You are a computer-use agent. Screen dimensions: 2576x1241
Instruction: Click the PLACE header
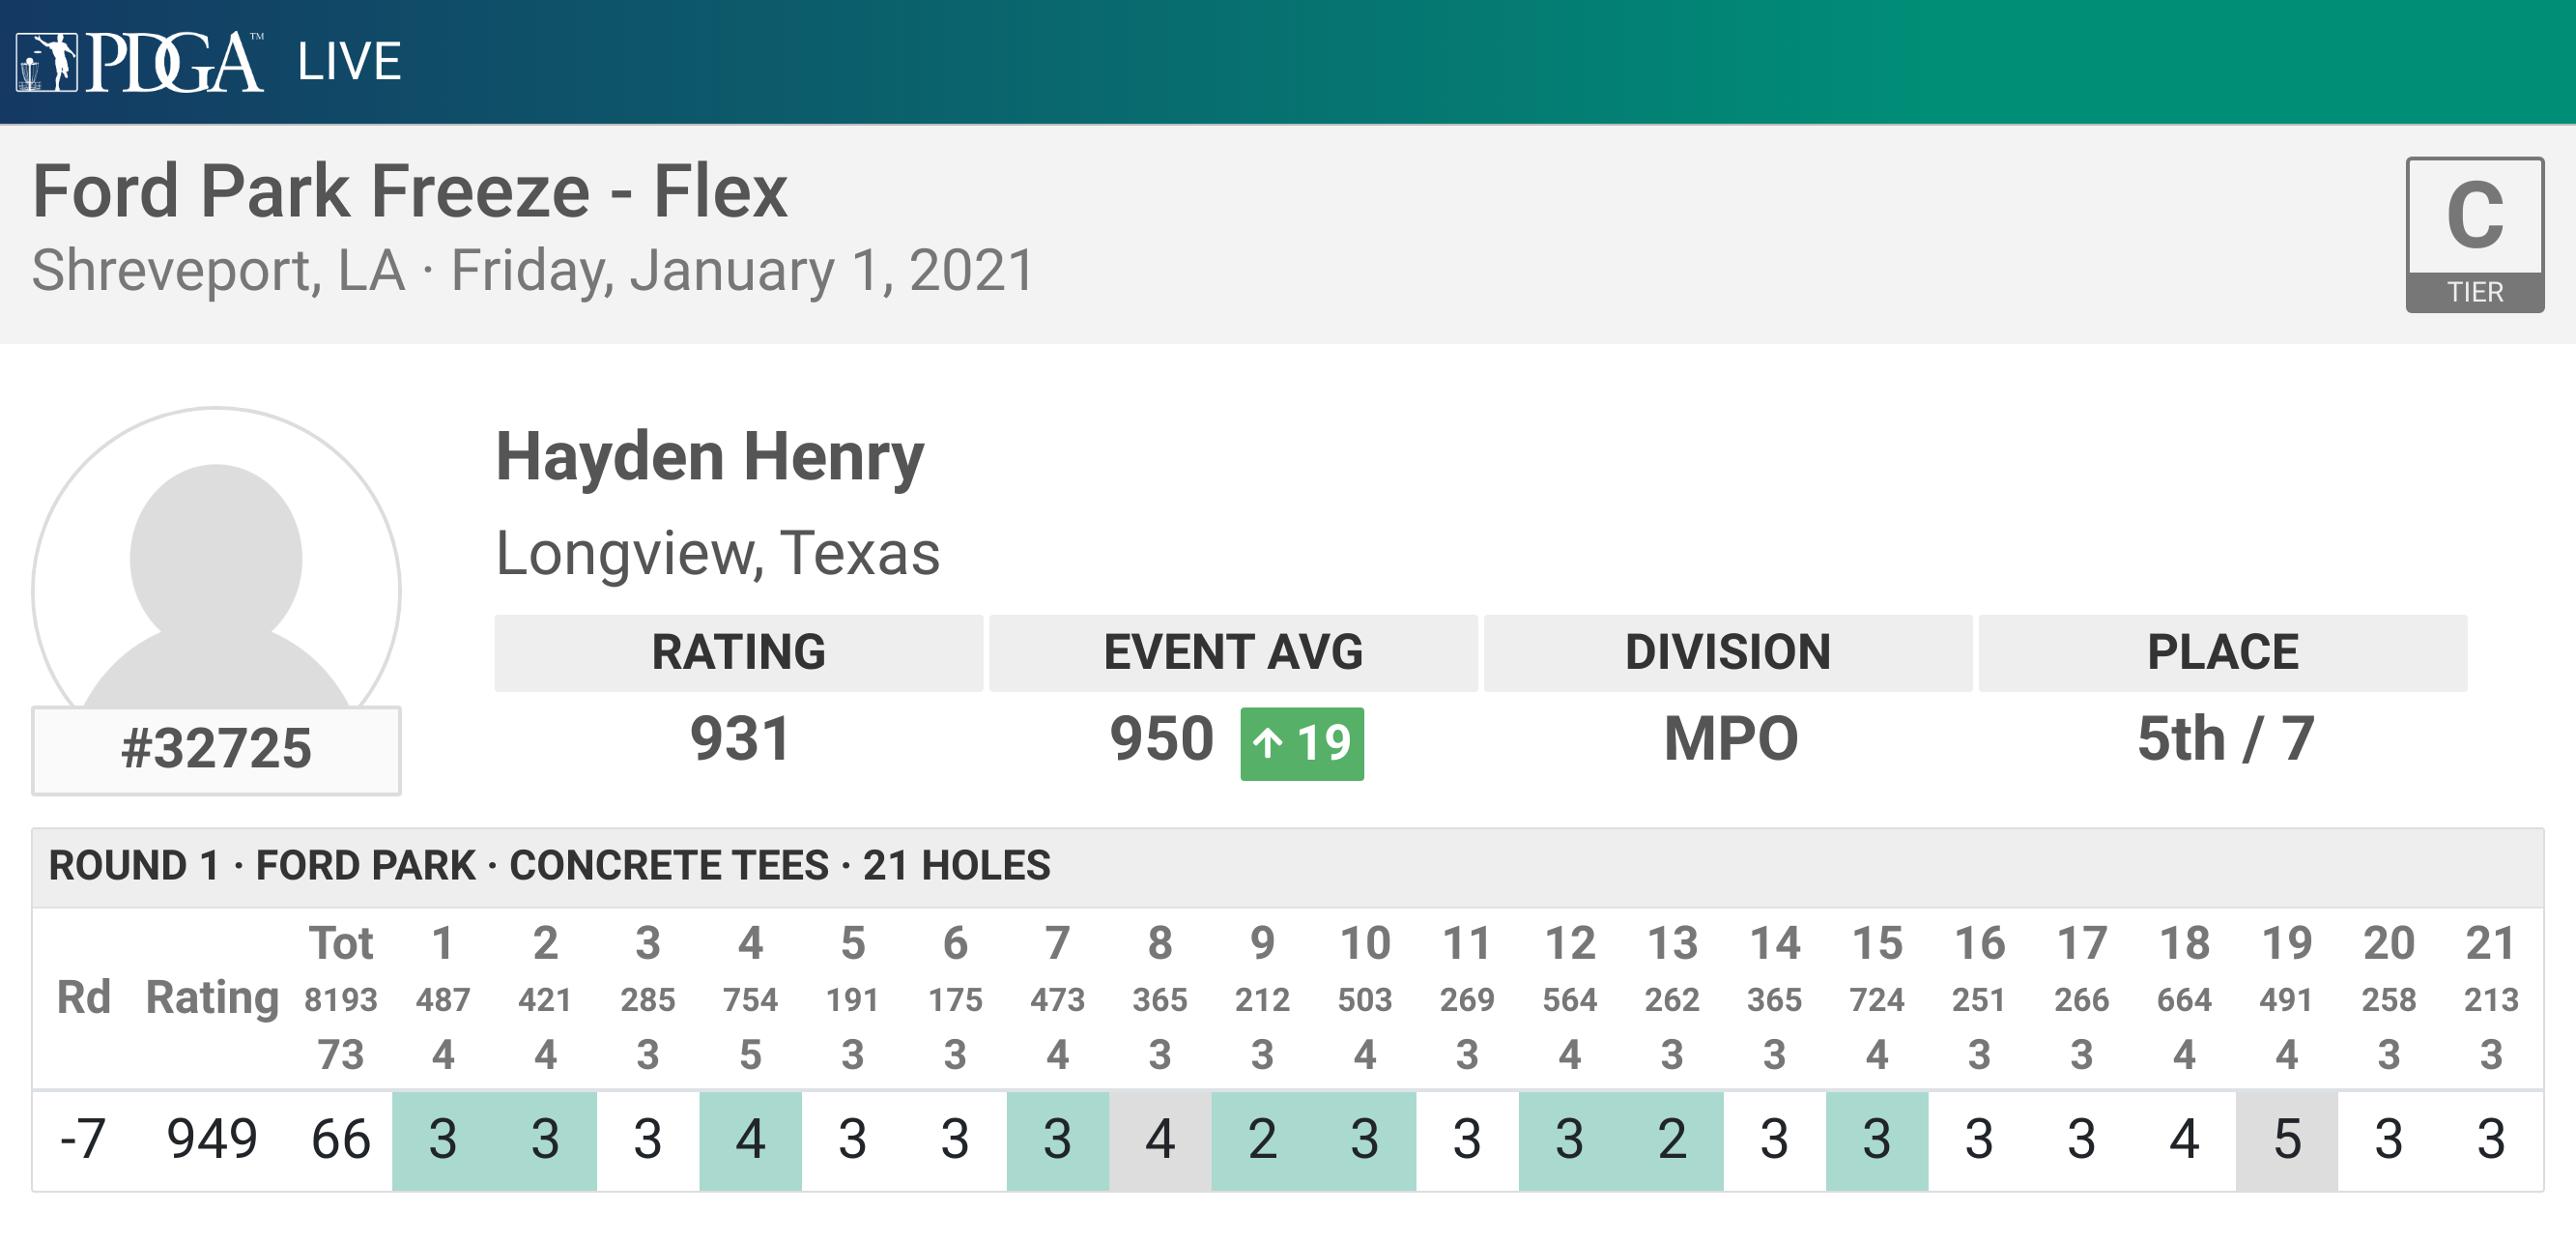pos(2222,652)
